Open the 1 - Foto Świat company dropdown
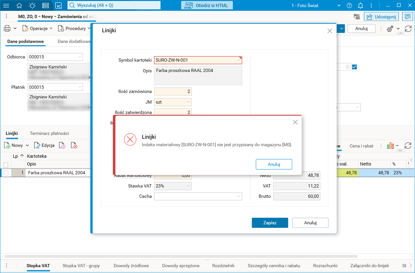This screenshot has height=273, width=415. click(x=316, y=5)
